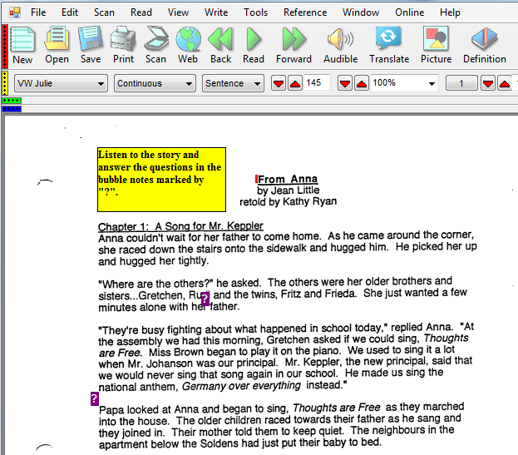Screen dimensions: 518x455
Task: Expand the 100% zoom dropdown
Action: click(432, 84)
